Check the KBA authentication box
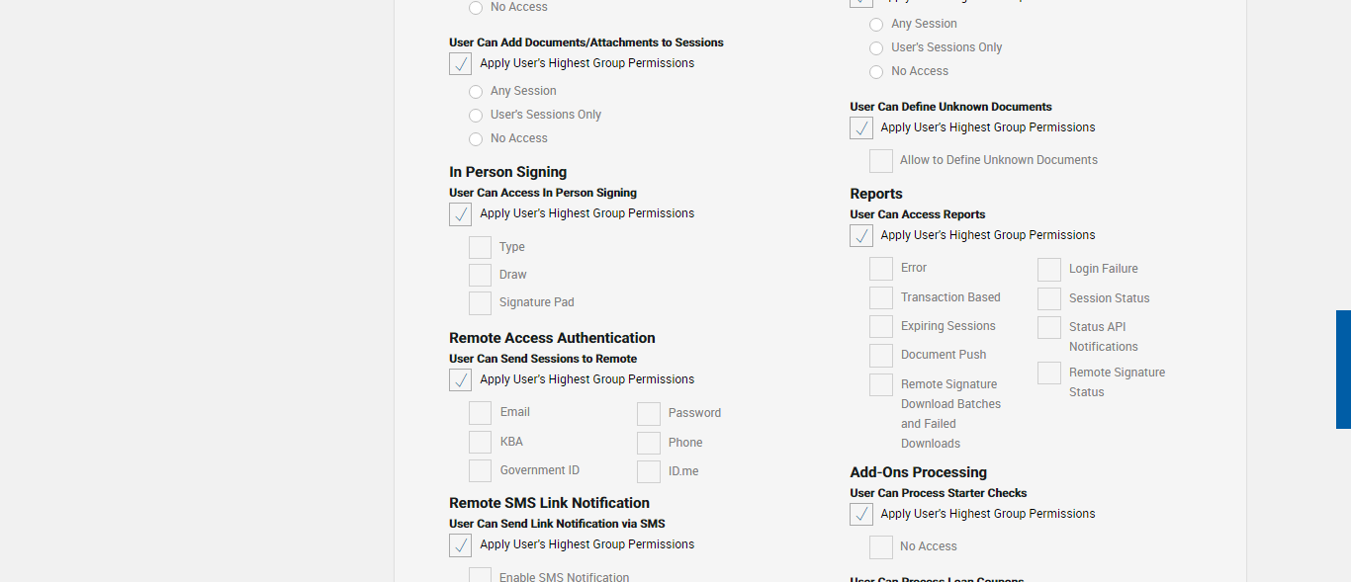This screenshot has height=582, width=1351. point(480,442)
